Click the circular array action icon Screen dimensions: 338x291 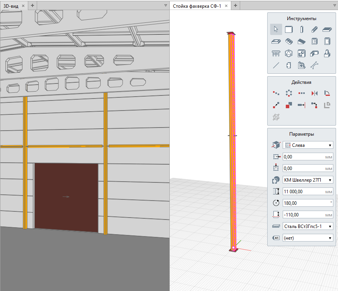click(x=288, y=93)
